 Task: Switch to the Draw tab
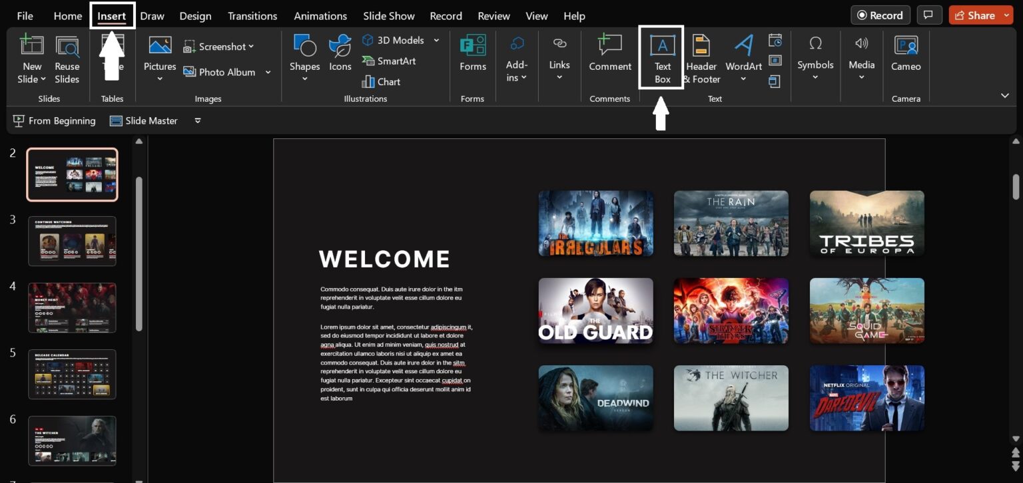point(152,16)
